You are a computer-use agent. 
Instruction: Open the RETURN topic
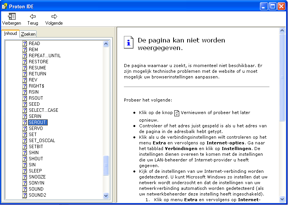coord(38,74)
